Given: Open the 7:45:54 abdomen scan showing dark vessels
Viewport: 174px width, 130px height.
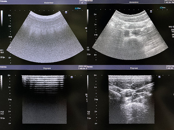Looking at the screenshot, I should click(x=130, y=35).
